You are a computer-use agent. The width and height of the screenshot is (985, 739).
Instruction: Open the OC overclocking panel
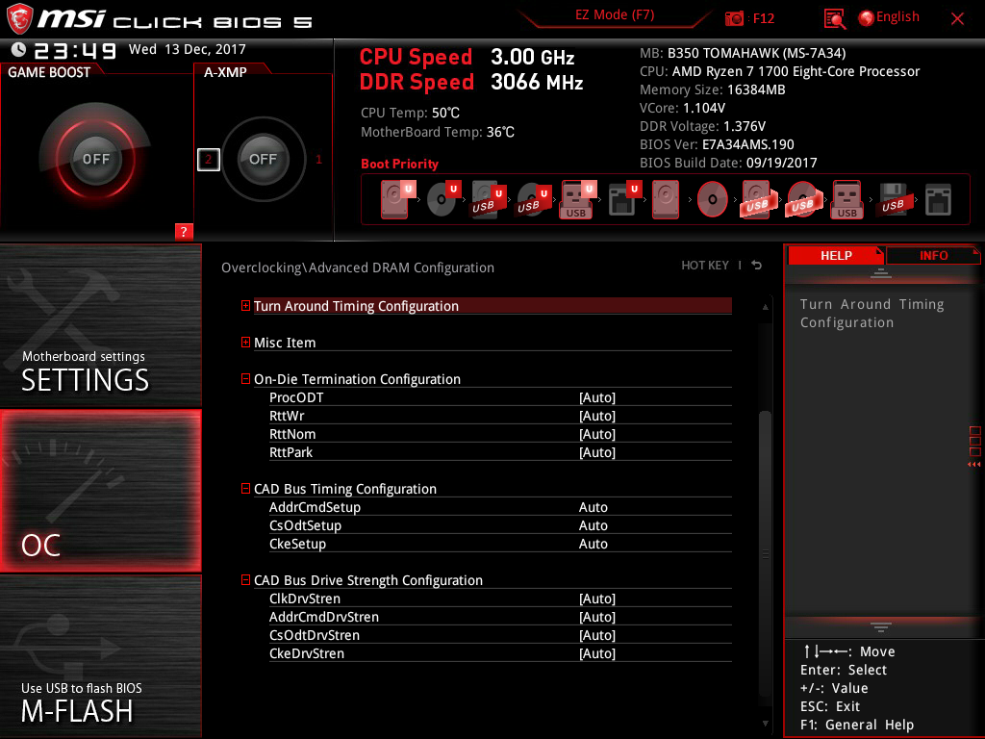pyautogui.click(x=100, y=491)
